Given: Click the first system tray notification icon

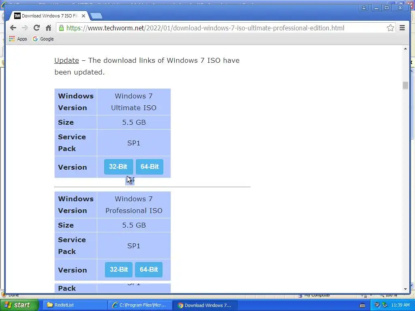Looking at the screenshot, I should 377,305.
